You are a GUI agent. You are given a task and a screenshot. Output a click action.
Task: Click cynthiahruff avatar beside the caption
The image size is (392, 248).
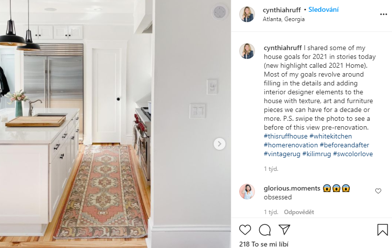pyautogui.click(x=247, y=51)
